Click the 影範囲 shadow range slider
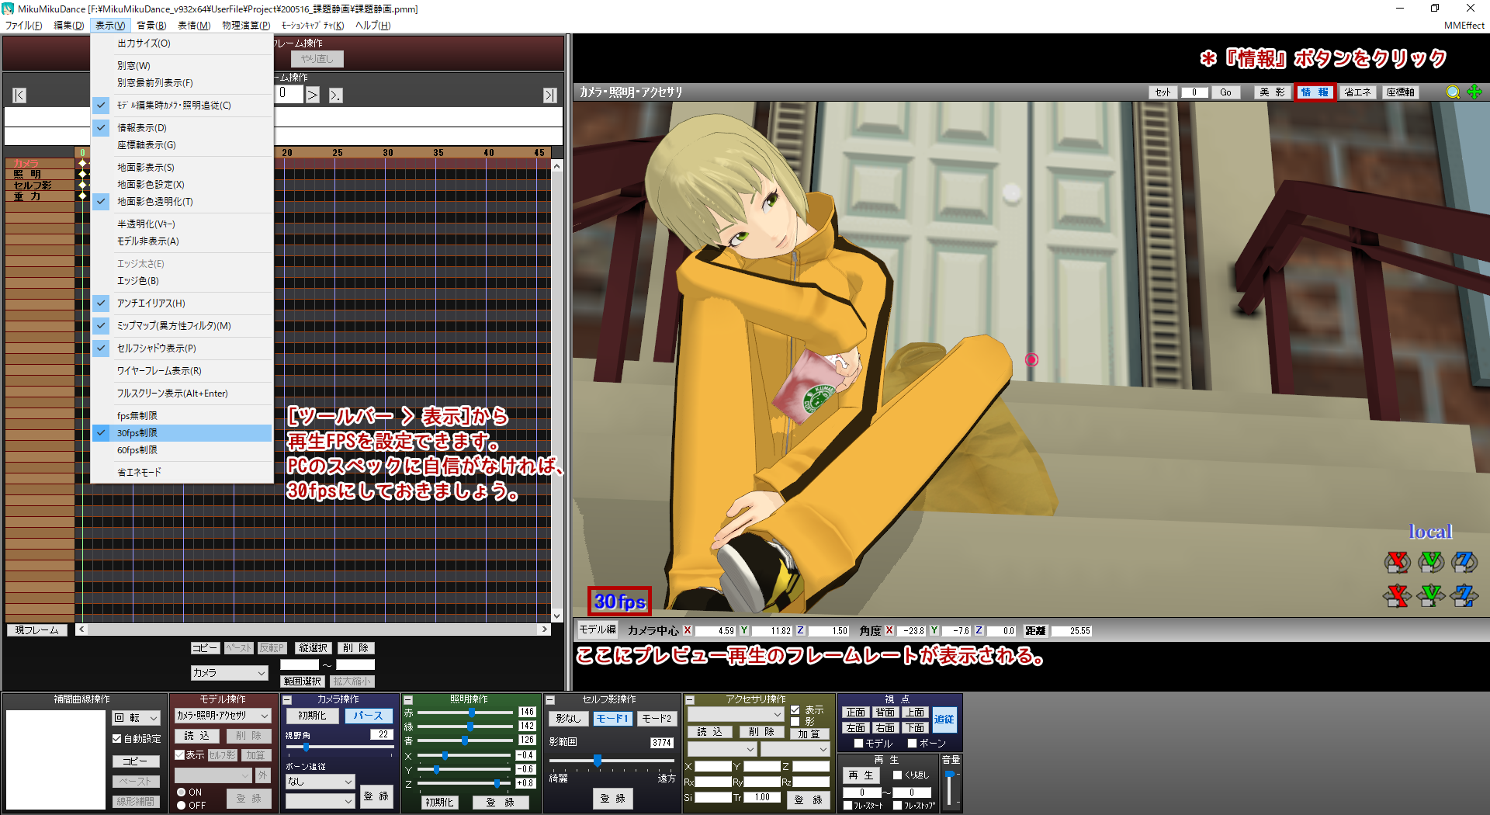The image size is (1490, 815). (598, 761)
